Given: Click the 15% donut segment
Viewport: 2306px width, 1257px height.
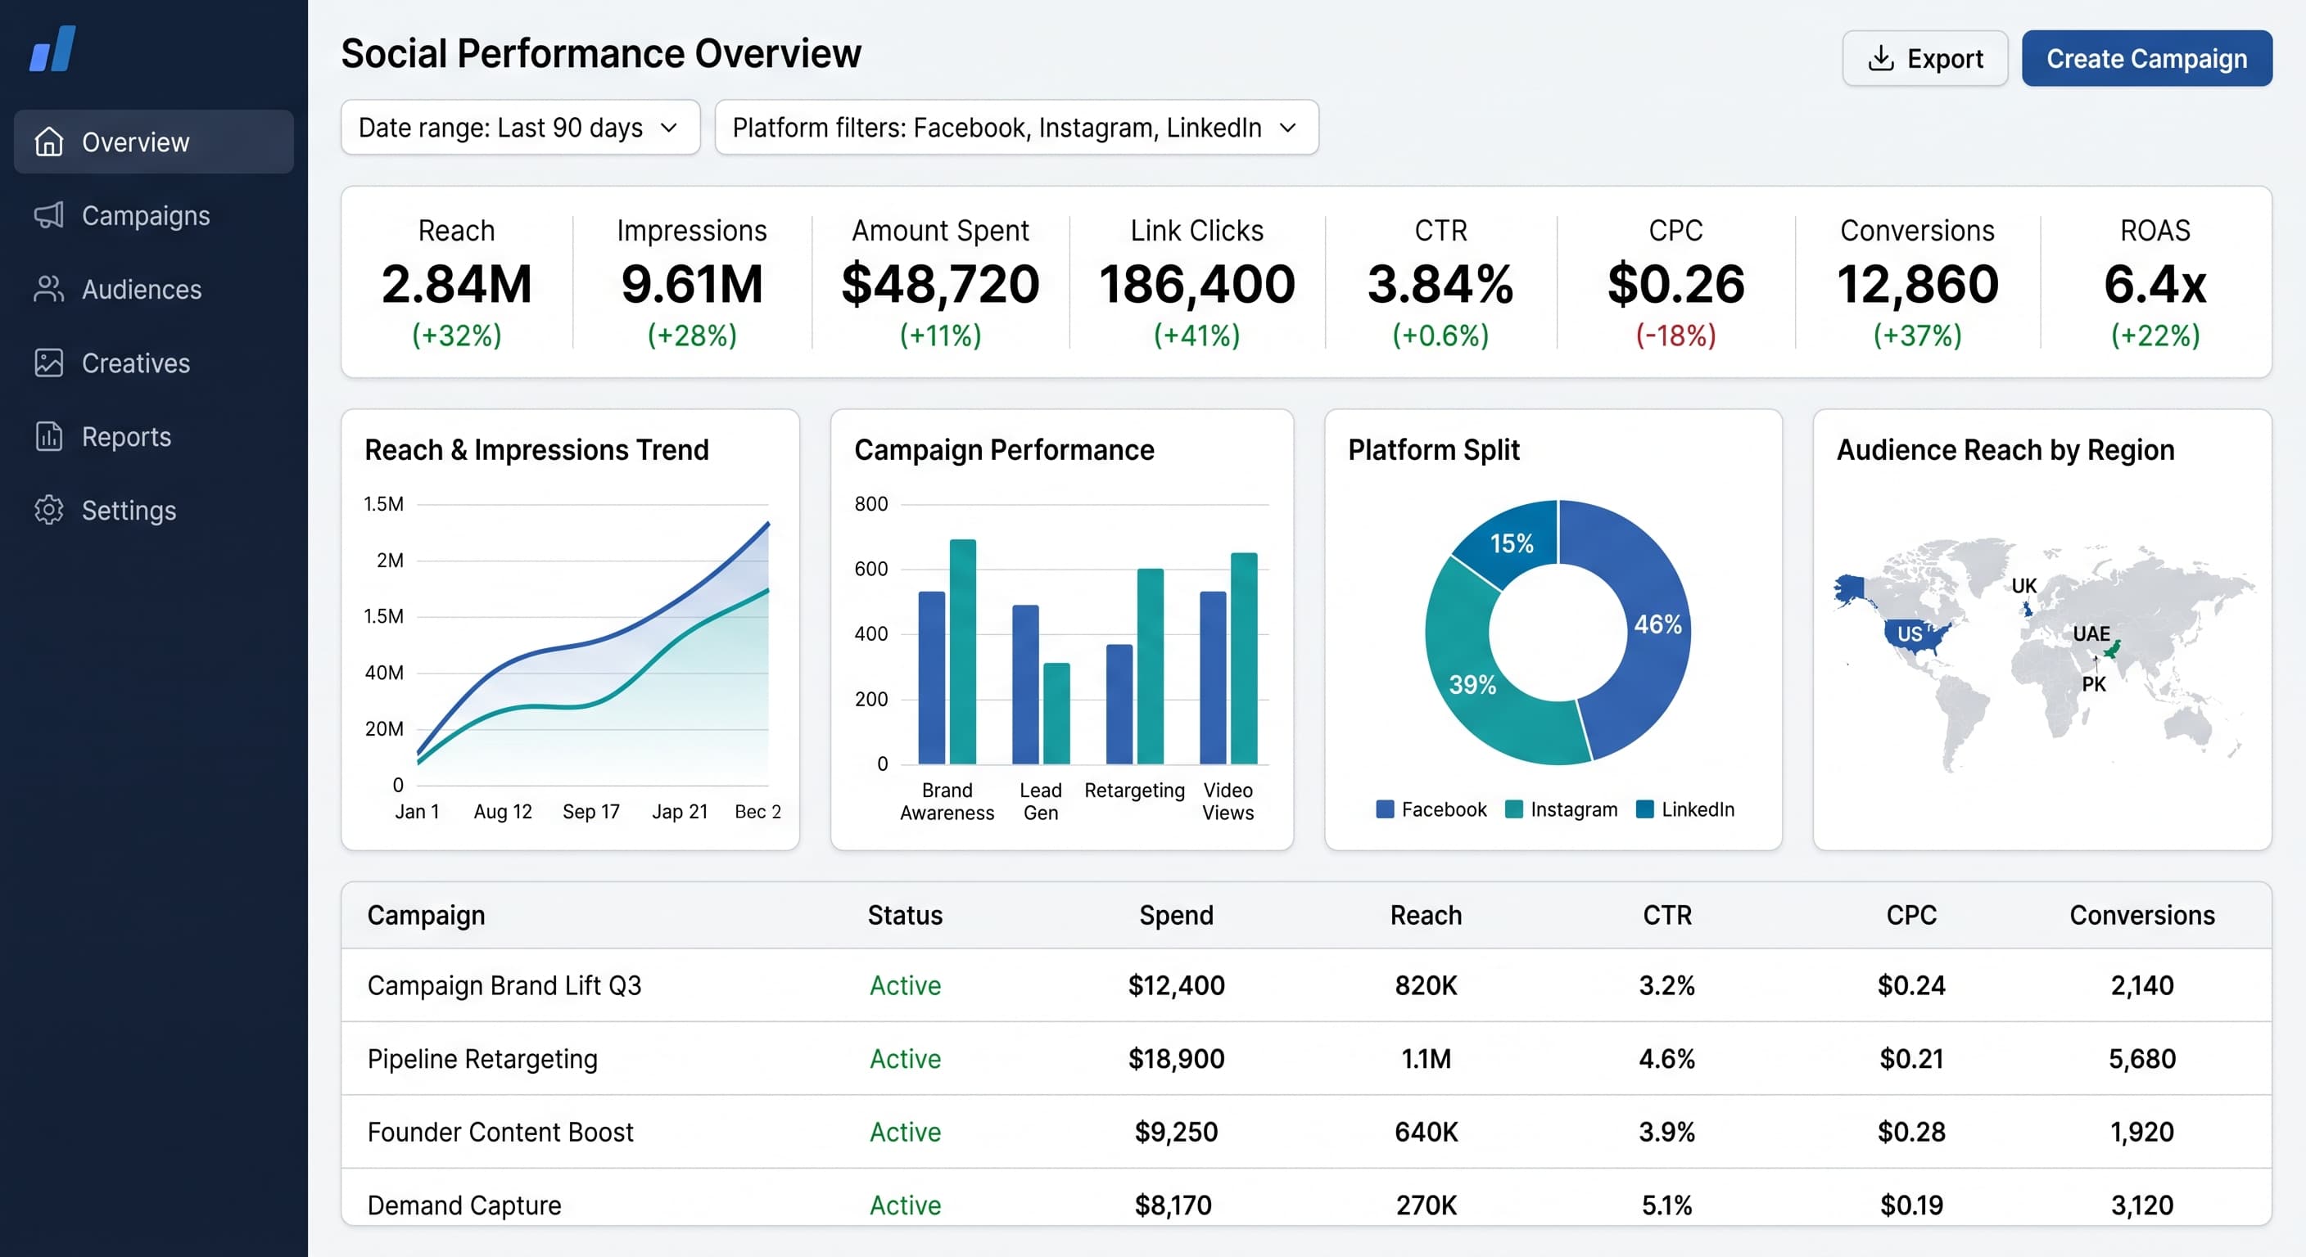Looking at the screenshot, I should 1511,543.
